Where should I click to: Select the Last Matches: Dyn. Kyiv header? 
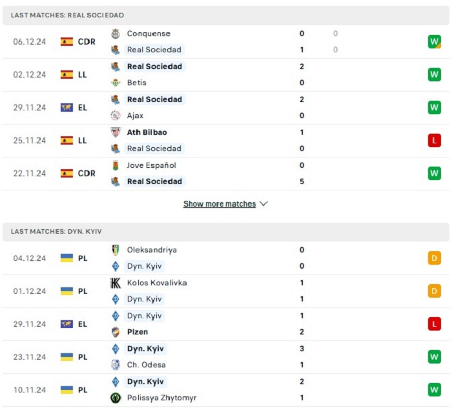tap(226, 232)
